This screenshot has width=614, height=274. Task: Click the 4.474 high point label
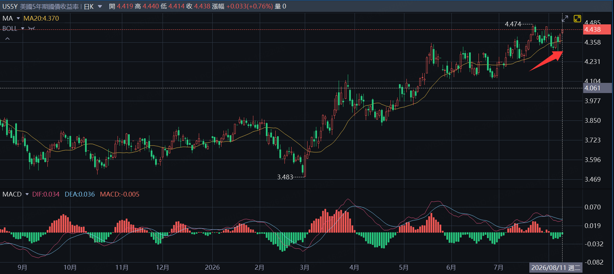click(x=513, y=24)
